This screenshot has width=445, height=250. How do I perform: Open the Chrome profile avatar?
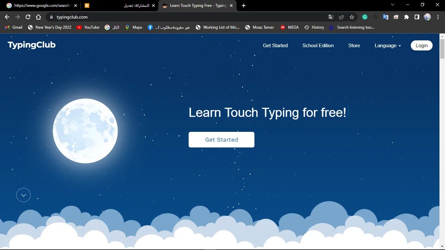[427, 17]
